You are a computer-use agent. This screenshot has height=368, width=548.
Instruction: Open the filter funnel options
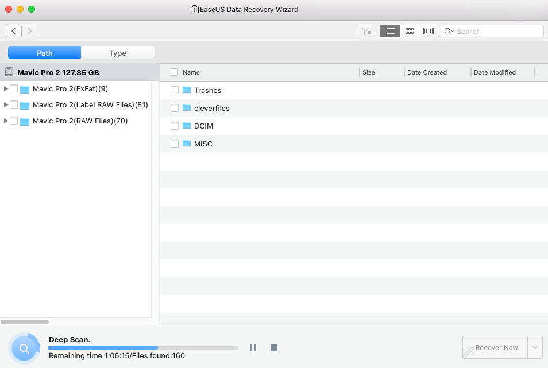point(366,31)
